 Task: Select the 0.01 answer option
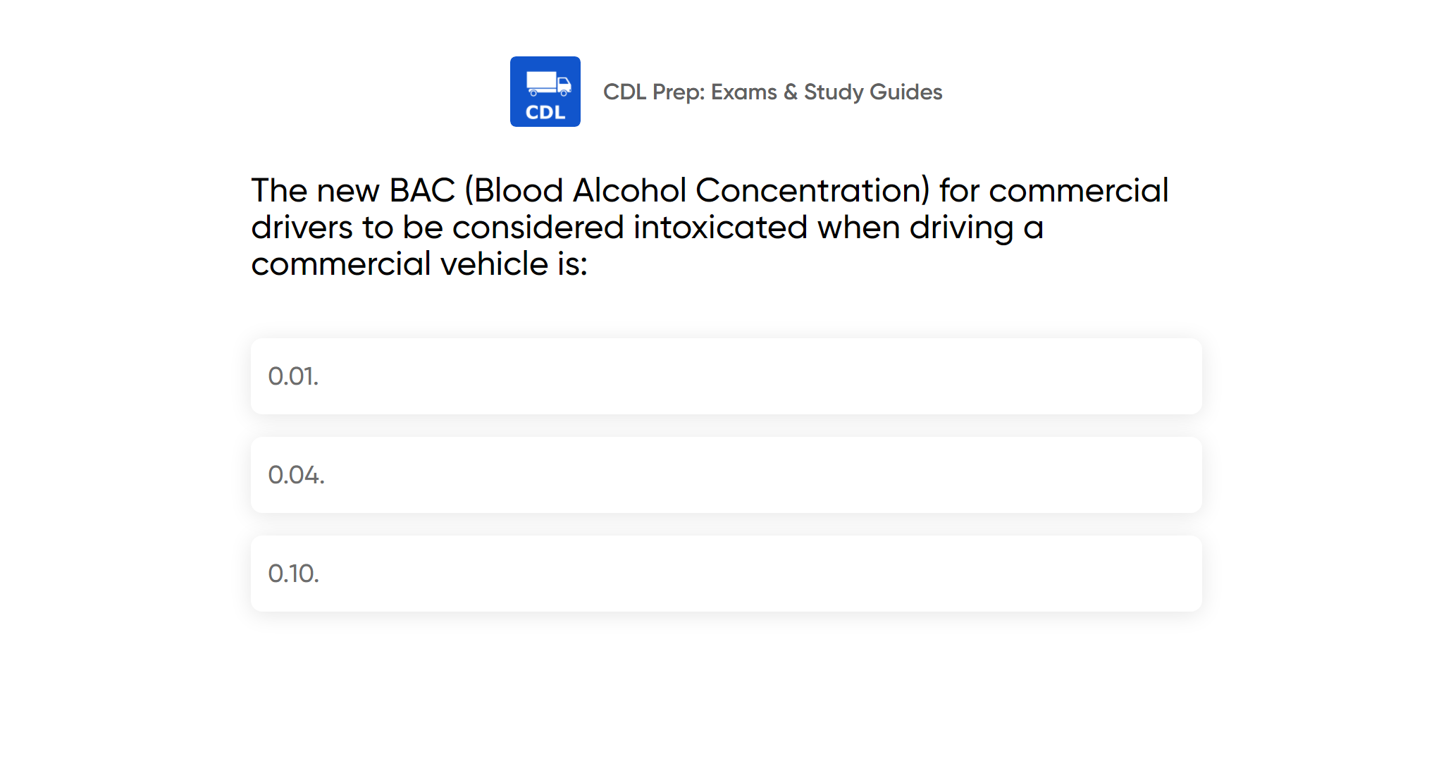726,376
